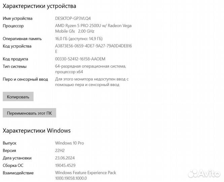Click the Характеристики Windows heading
Image resolution: width=224 pixels, height=182 pixels.
point(37,130)
